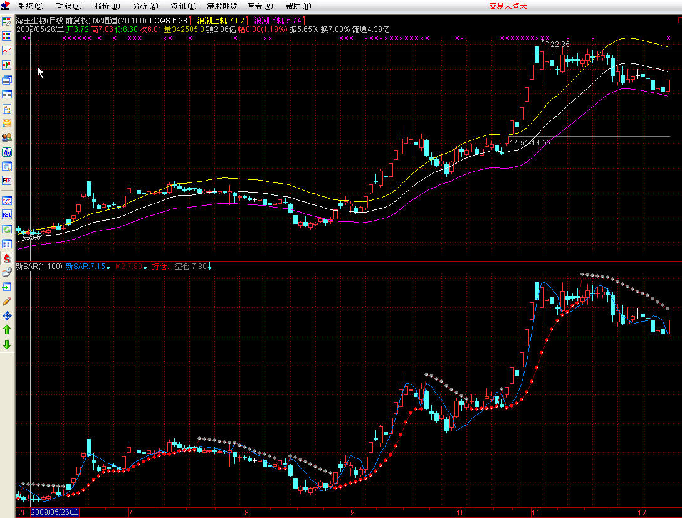Click the 22.35 high price annotation
The width and height of the screenshot is (682, 518).
point(560,45)
